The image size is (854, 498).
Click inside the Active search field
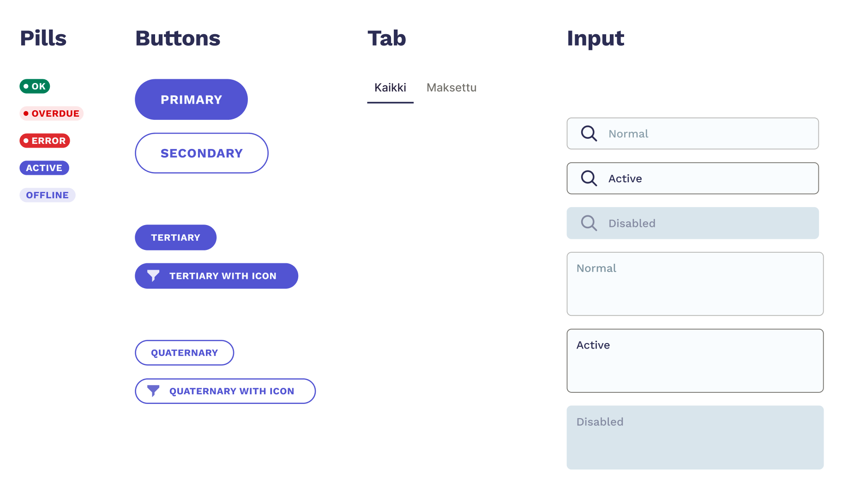(706, 178)
